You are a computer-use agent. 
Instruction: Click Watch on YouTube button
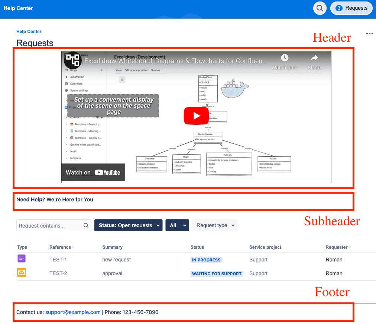tap(93, 172)
